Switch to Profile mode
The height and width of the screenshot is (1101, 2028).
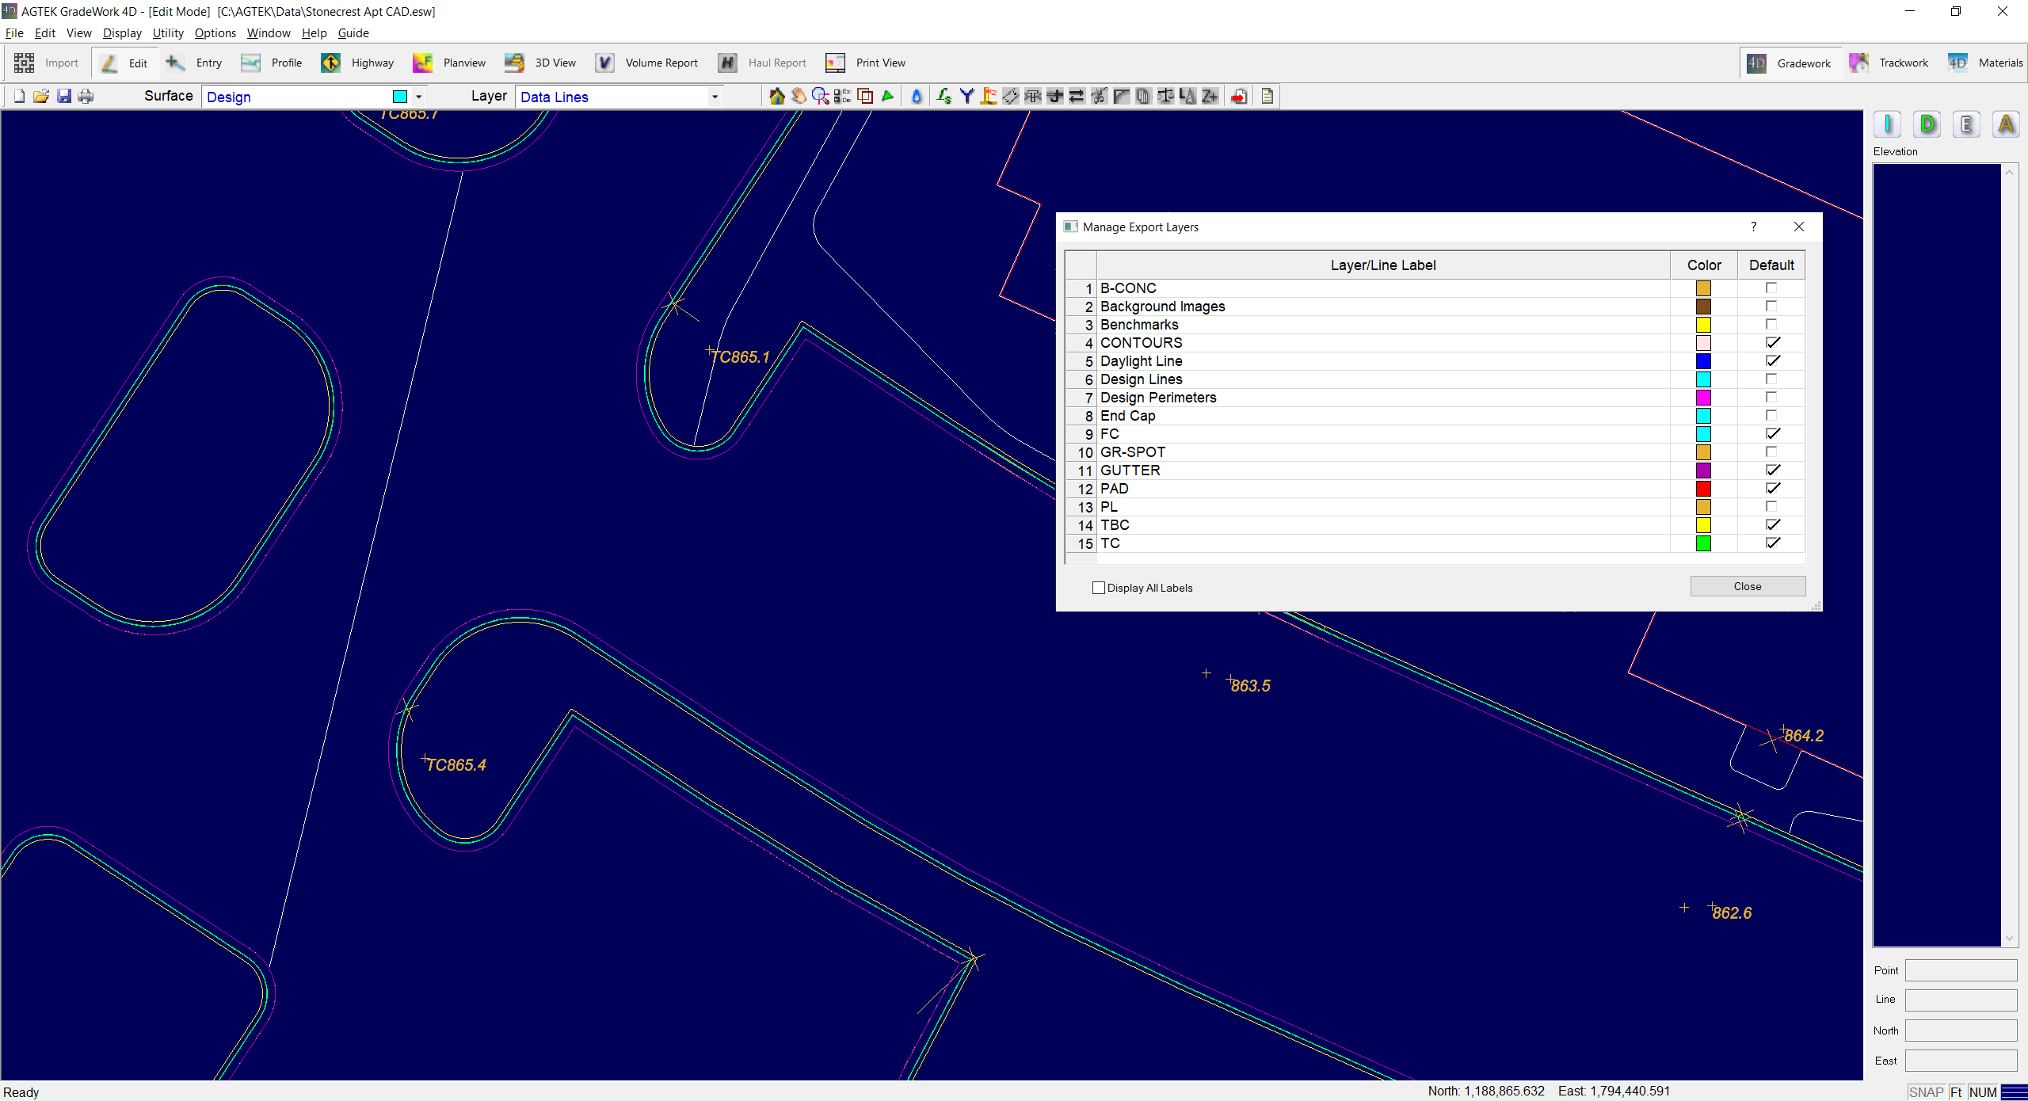tap(272, 63)
